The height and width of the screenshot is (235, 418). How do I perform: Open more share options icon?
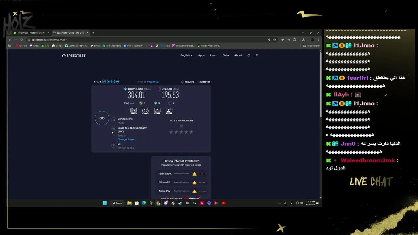click(118, 82)
